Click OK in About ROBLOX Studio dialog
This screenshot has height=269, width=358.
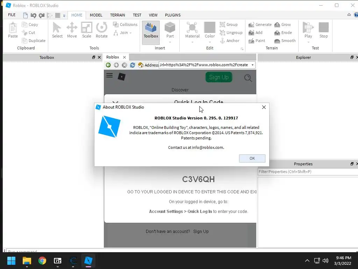tap(252, 158)
